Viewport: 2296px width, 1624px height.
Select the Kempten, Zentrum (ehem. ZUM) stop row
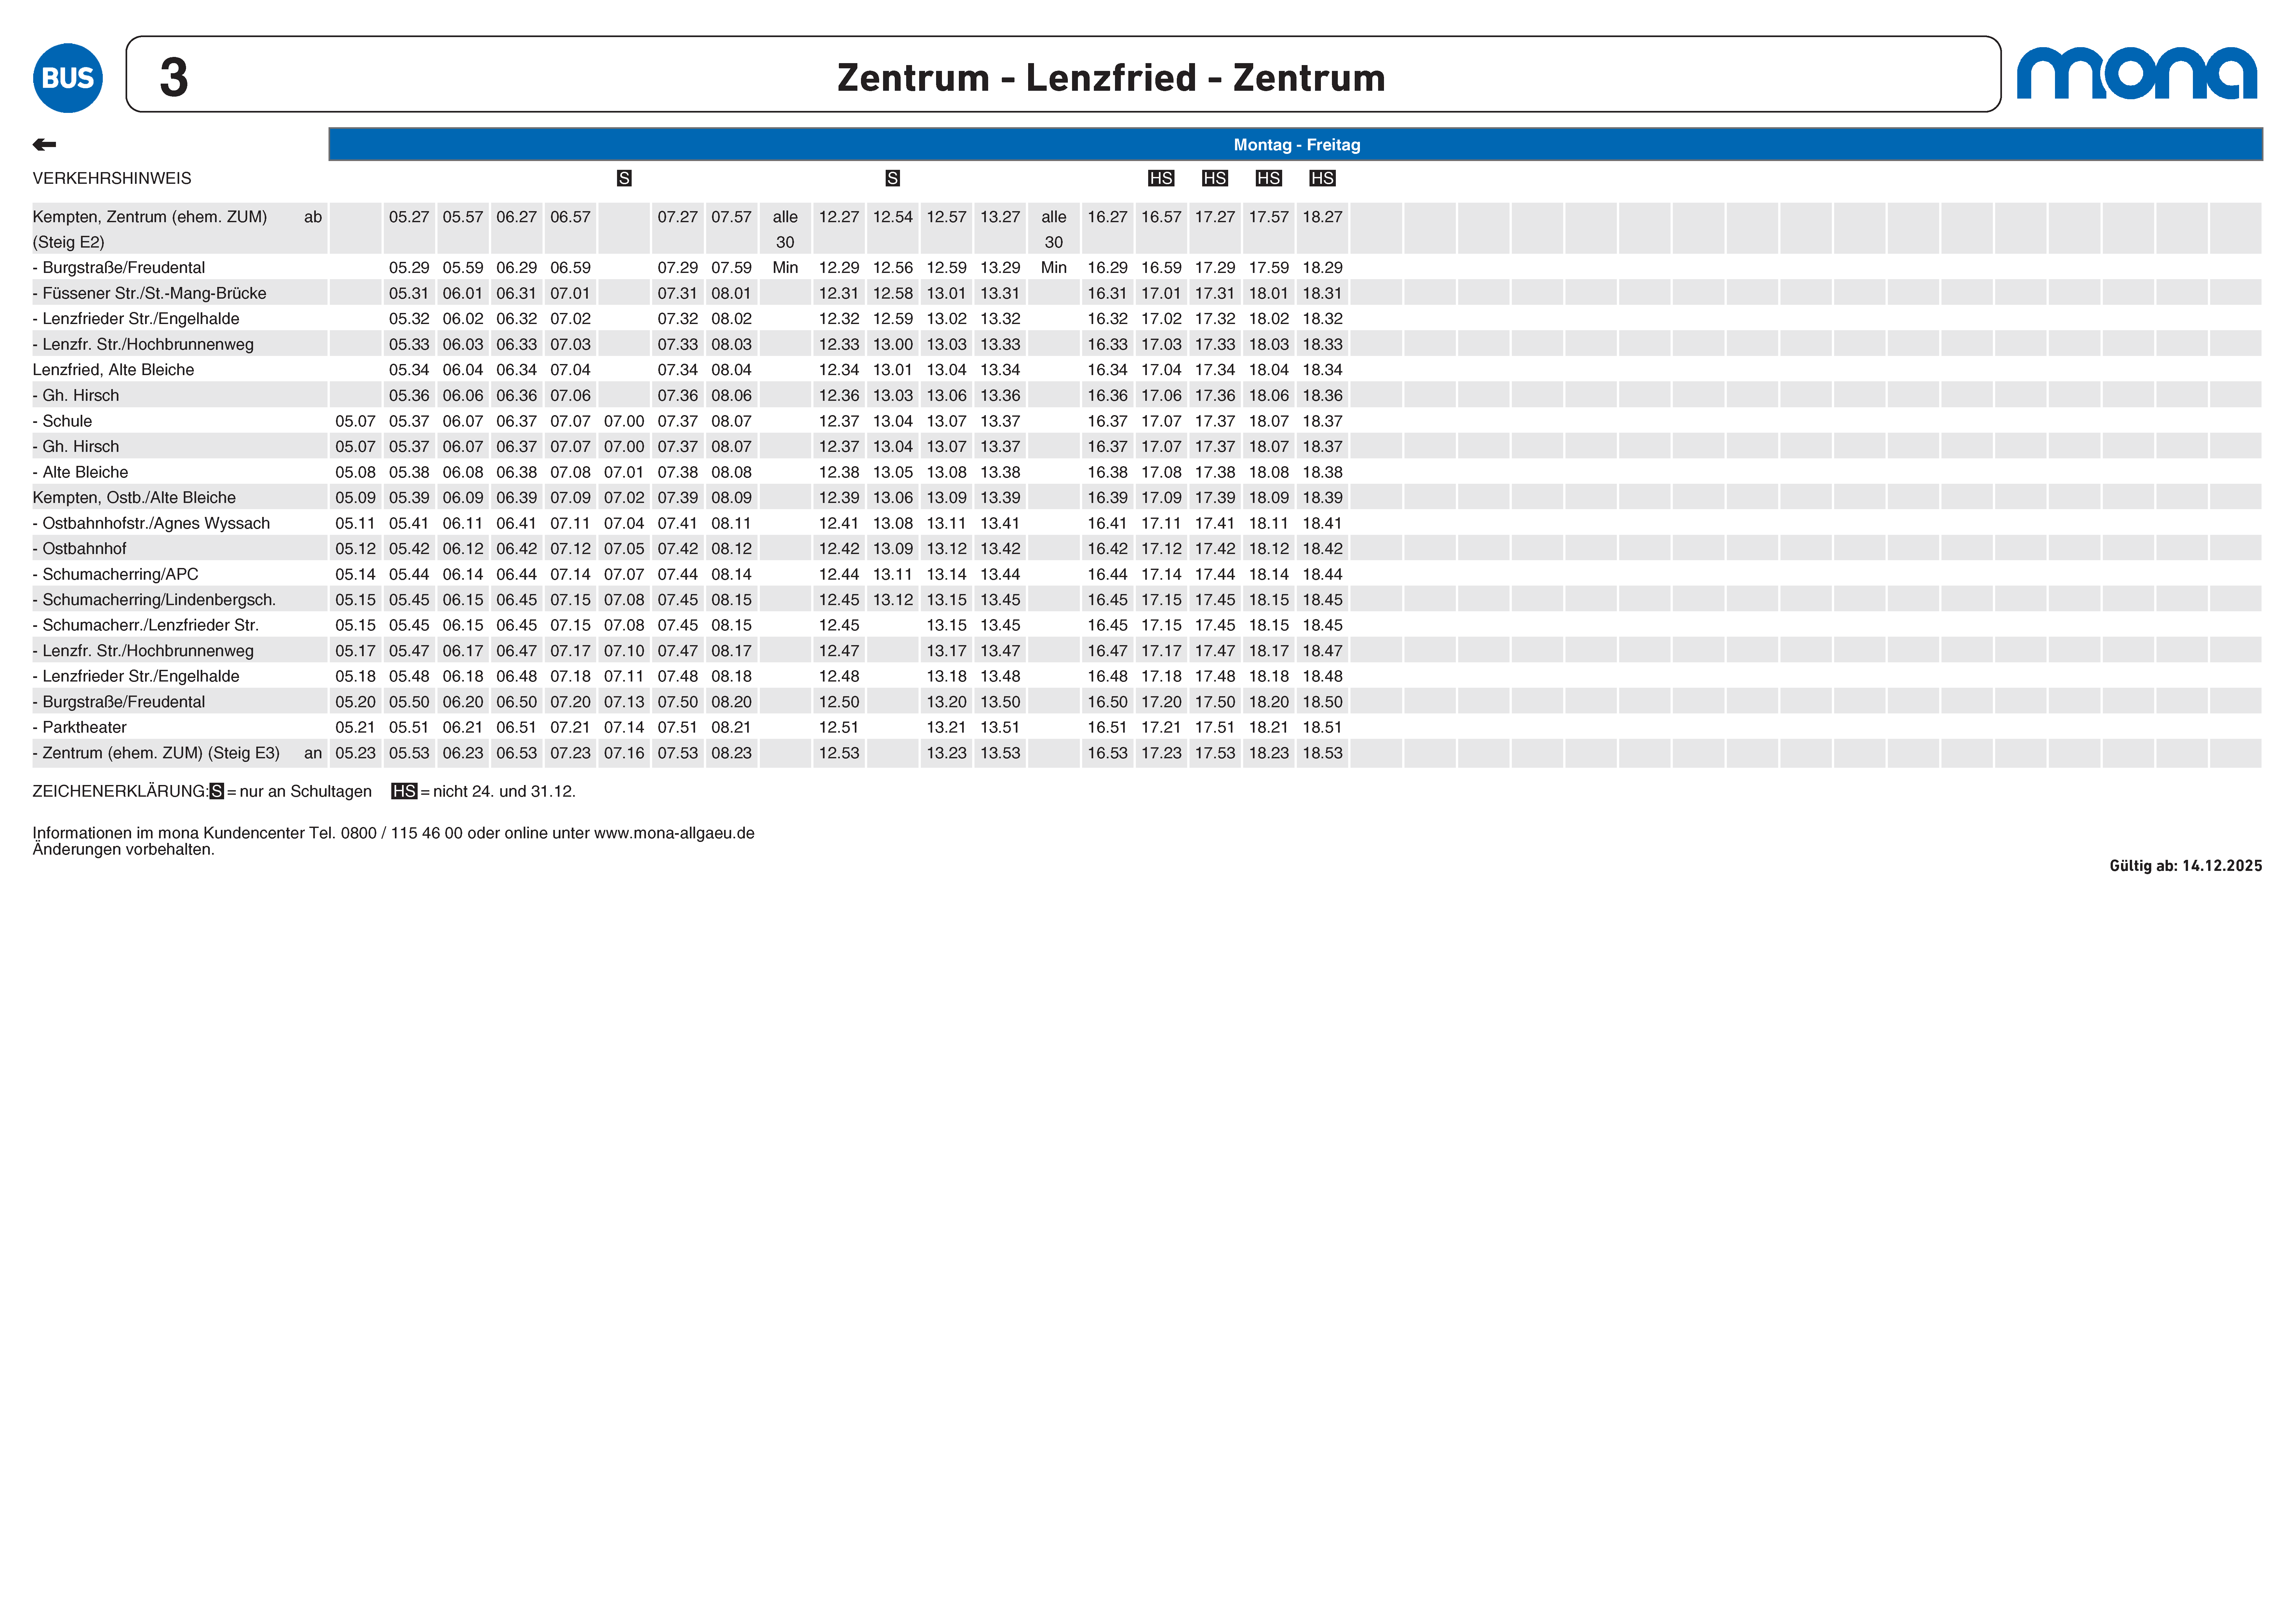coord(150,217)
